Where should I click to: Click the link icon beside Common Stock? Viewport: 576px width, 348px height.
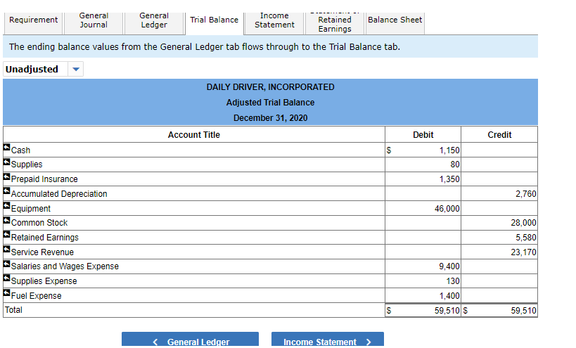pos(6,220)
